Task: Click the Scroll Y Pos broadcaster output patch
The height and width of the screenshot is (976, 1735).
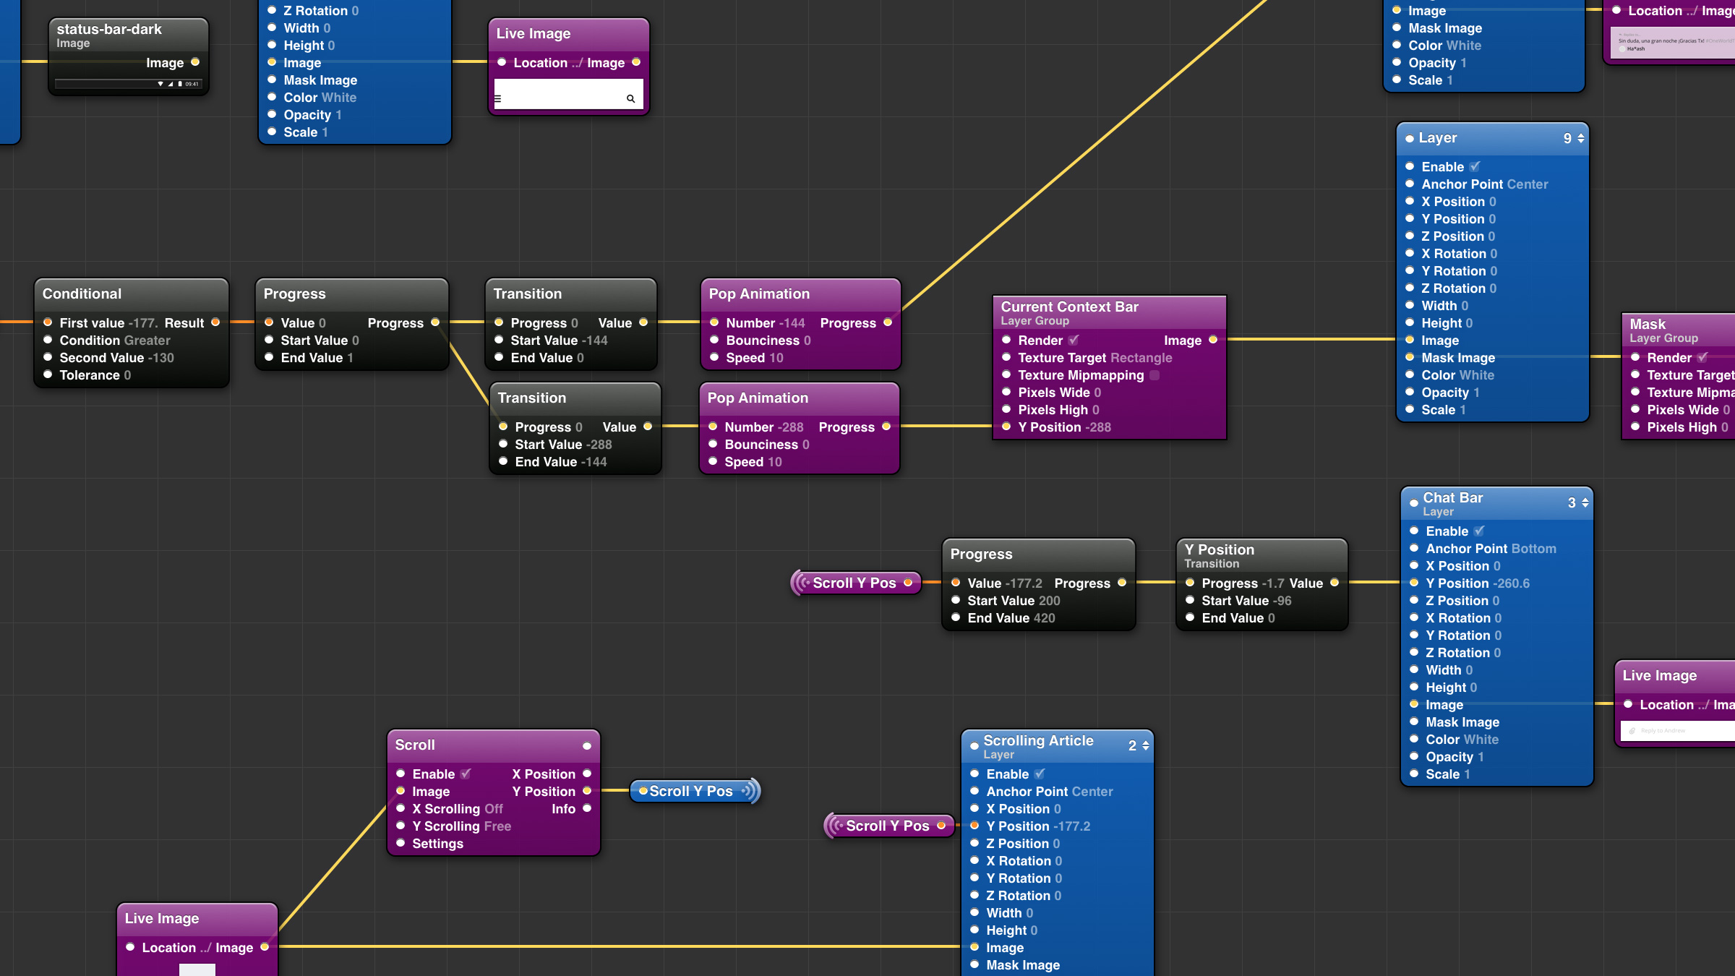Action: (x=695, y=791)
